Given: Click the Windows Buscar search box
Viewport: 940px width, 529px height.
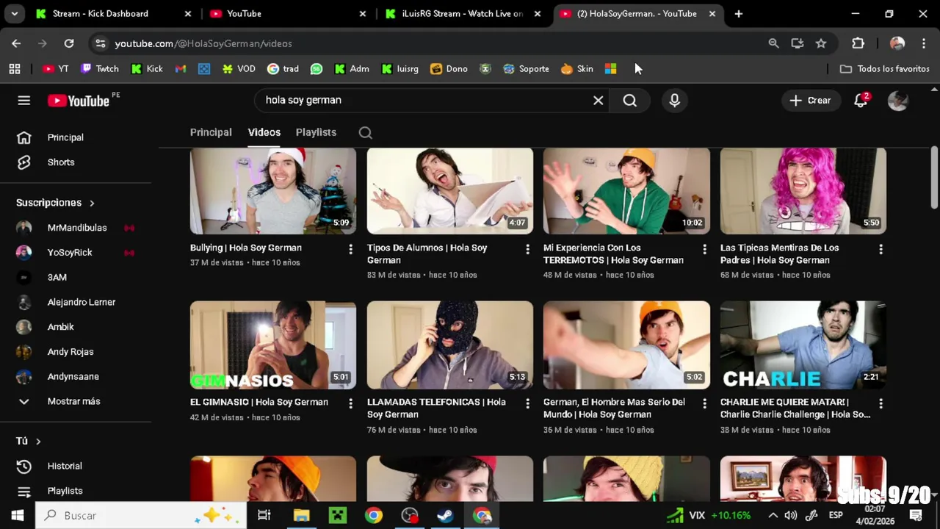Looking at the screenshot, I should point(141,515).
